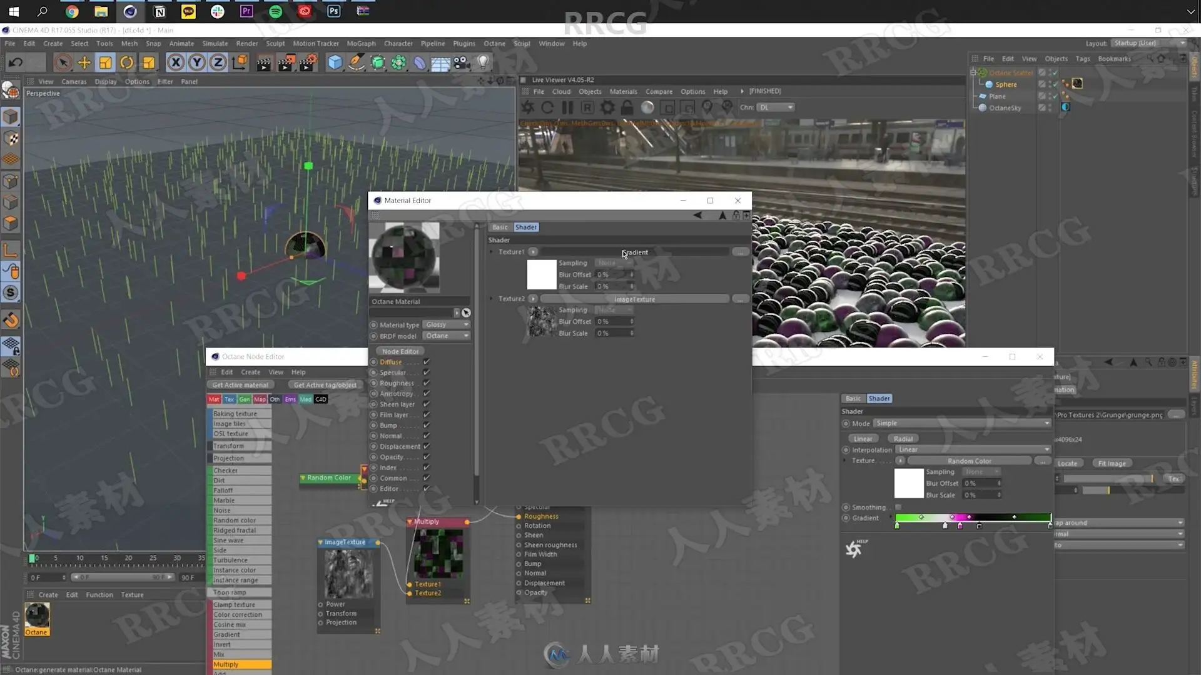
Task: Click the Cube primitive icon
Action: tap(335, 62)
